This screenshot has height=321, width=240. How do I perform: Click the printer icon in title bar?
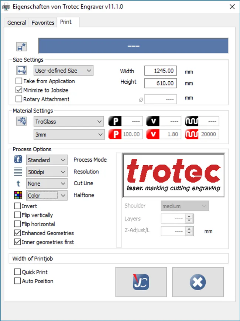tap(6, 7)
